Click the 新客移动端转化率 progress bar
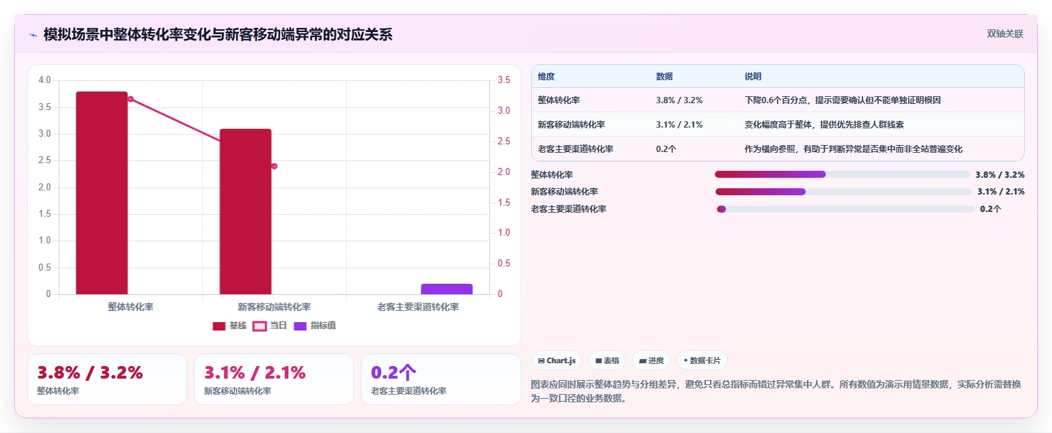1052x433 pixels. [x=843, y=192]
